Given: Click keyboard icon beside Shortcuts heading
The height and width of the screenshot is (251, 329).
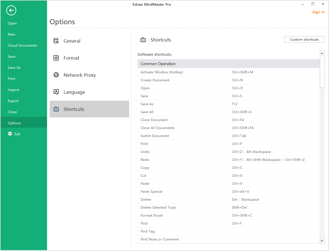Looking at the screenshot, I should [143, 40].
